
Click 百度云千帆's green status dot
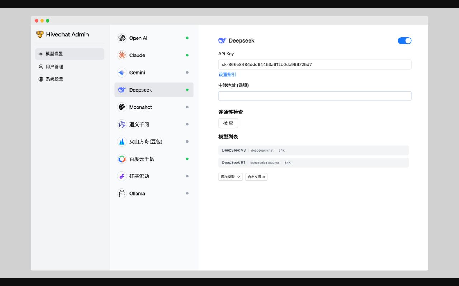(x=187, y=159)
